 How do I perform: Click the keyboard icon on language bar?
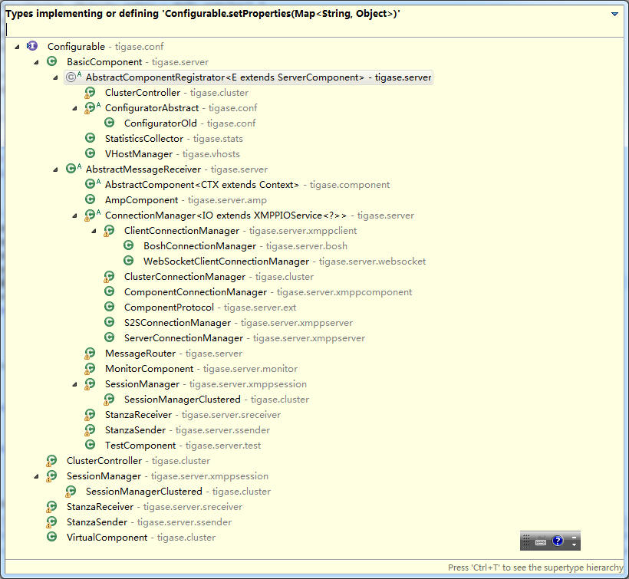(x=541, y=541)
